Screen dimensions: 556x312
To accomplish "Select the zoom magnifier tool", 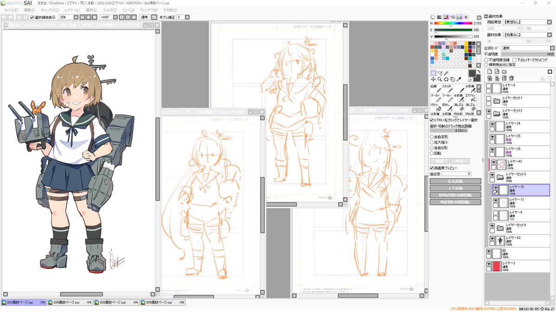I will tap(440, 80).
